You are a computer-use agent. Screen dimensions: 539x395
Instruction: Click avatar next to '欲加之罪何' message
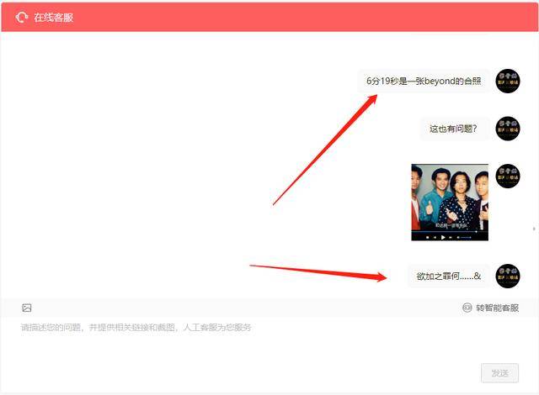508,276
